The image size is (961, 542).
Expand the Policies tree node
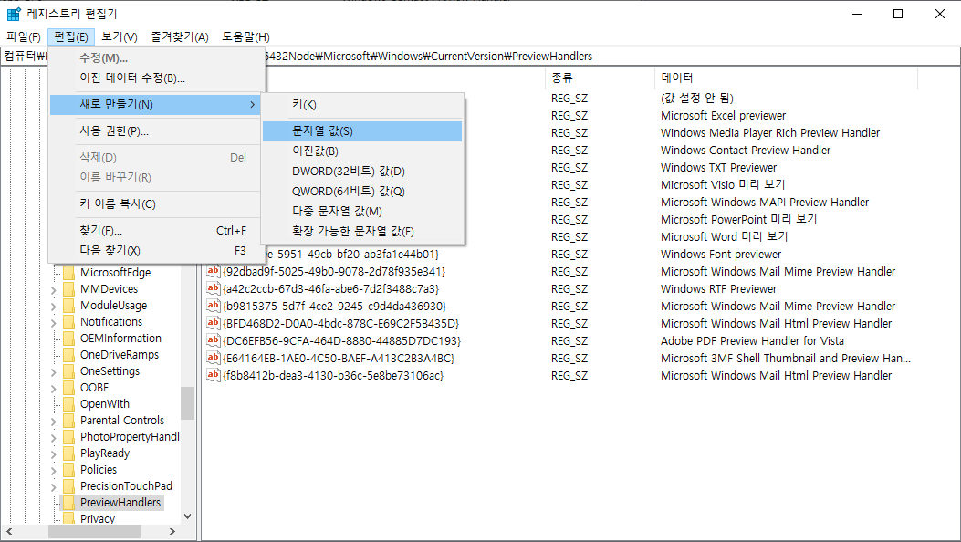(x=53, y=471)
